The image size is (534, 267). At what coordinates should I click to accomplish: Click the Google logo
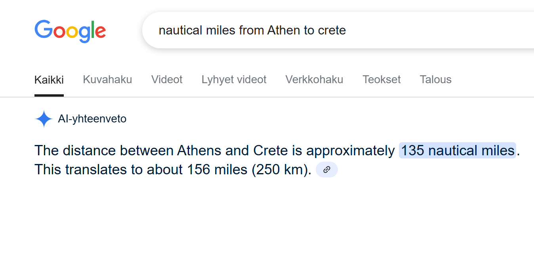[70, 31]
